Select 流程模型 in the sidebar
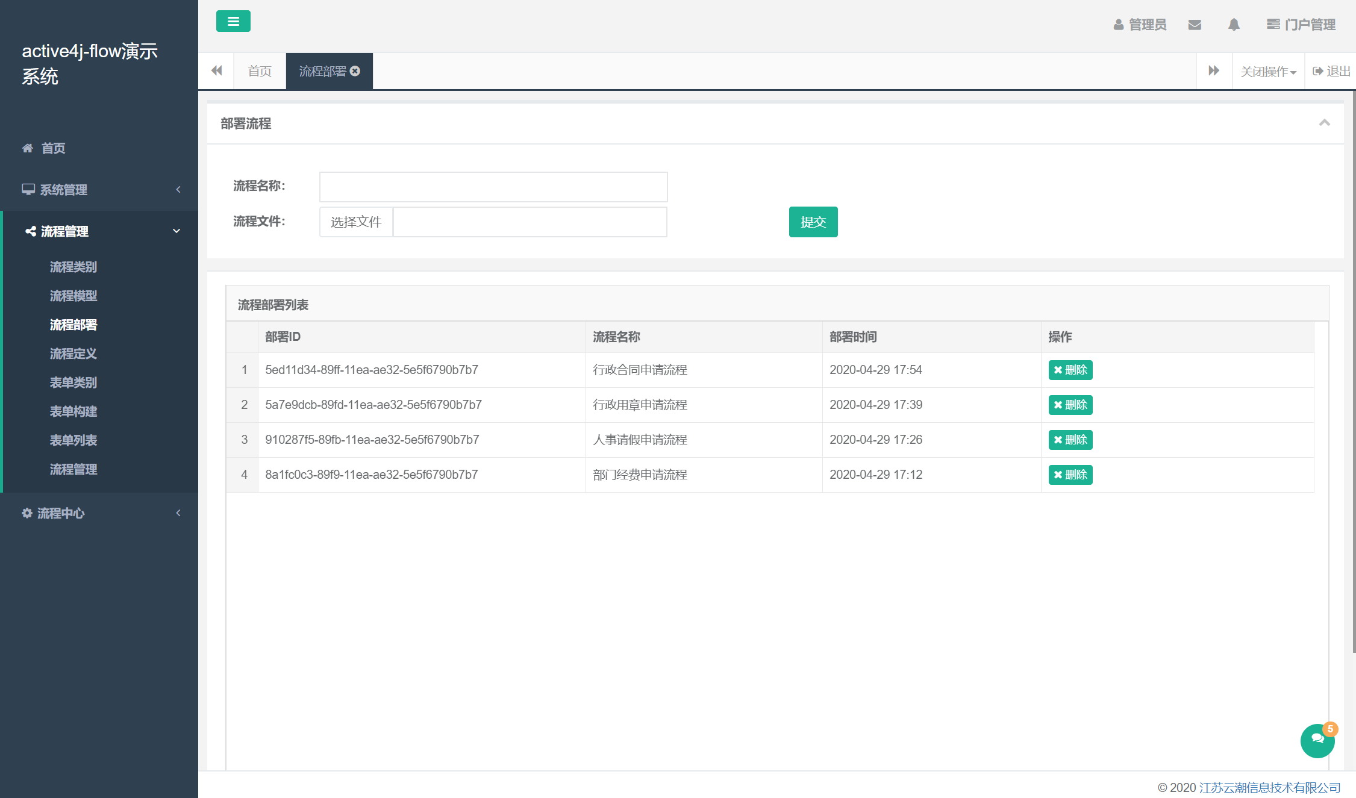The width and height of the screenshot is (1356, 798). click(x=73, y=296)
